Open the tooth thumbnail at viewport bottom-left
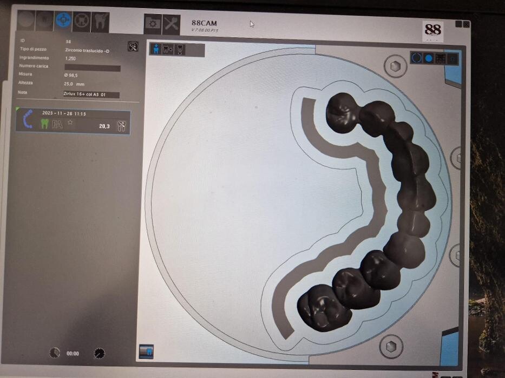505x378 pixels. (146, 351)
